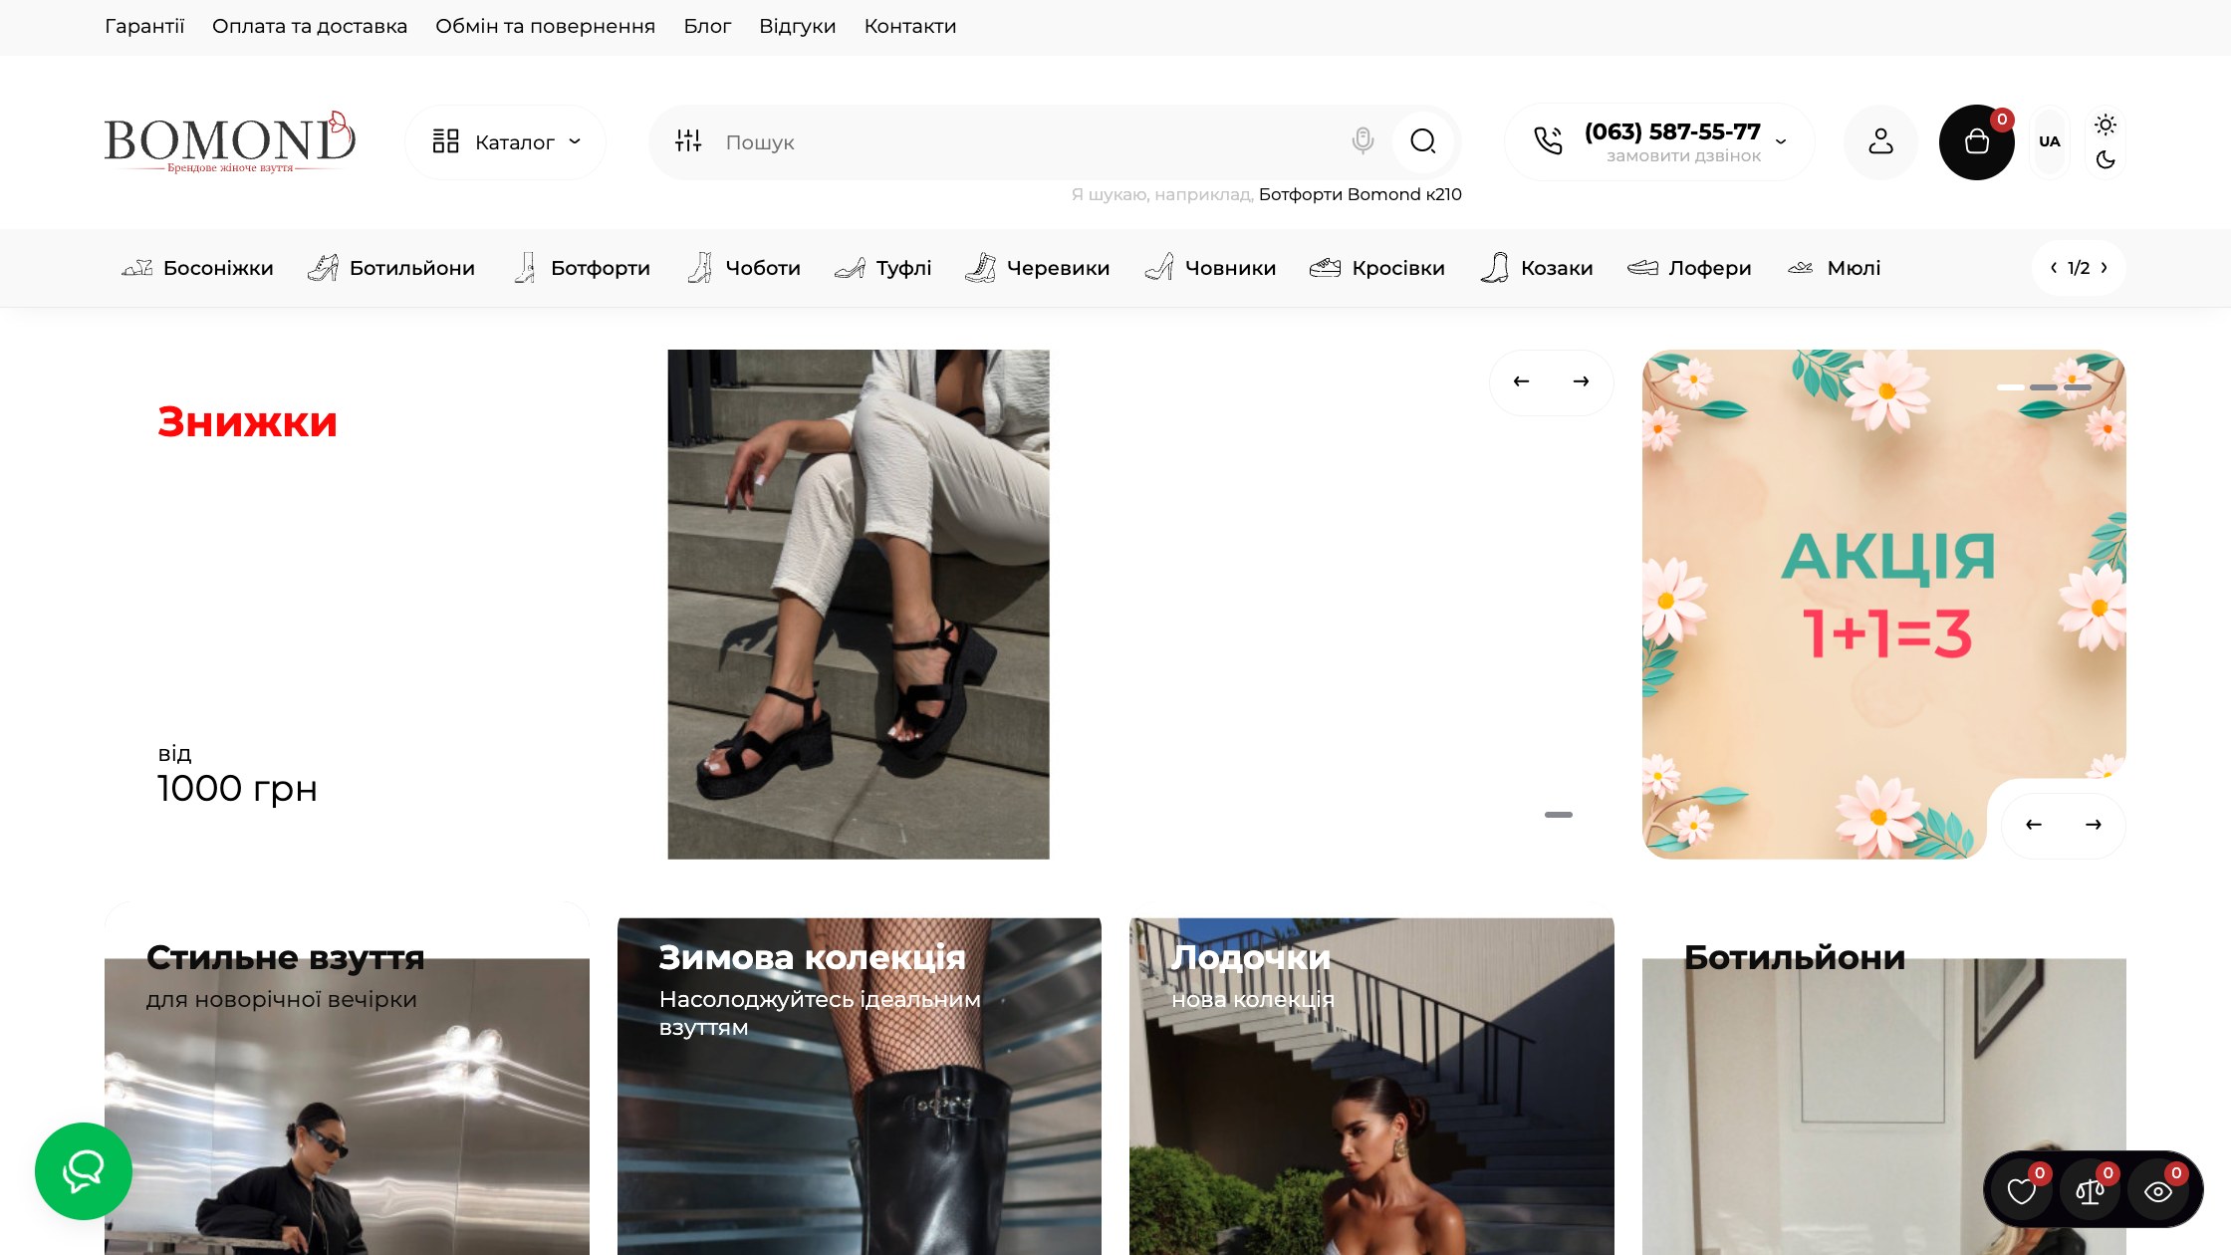Screen dimensions: 2231x1255
Task: Expand the Каталог dropdown menu
Action: coord(506,142)
